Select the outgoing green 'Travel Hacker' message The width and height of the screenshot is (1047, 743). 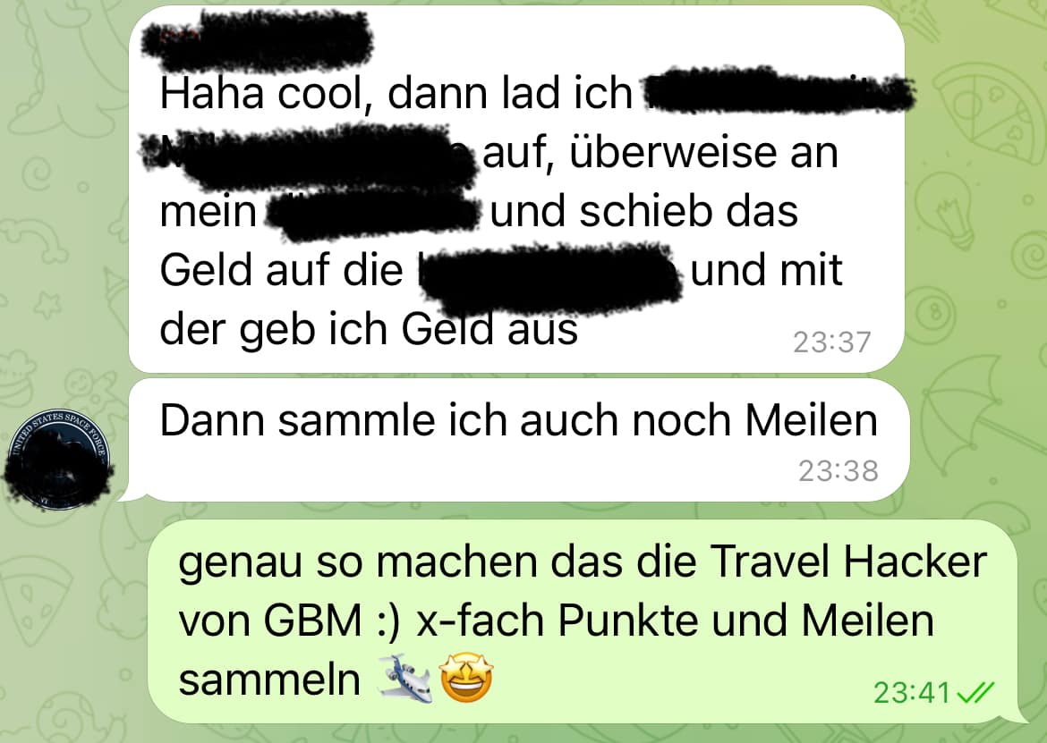[583, 621]
